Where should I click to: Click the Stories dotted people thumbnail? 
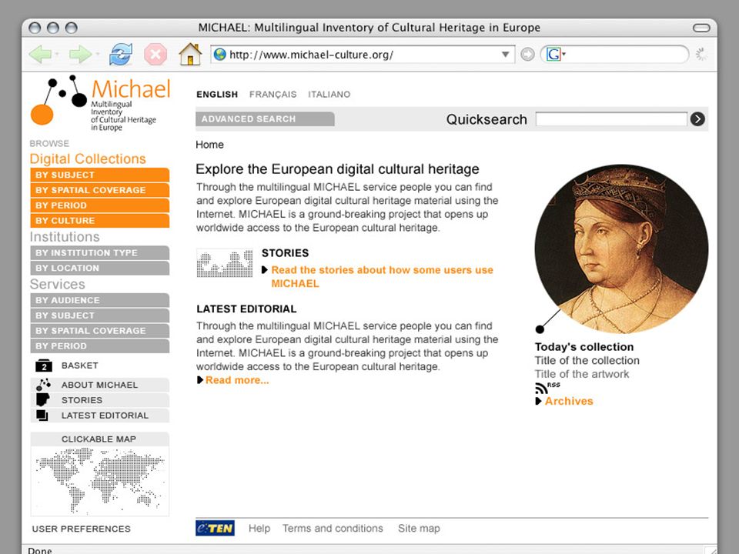click(x=224, y=263)
